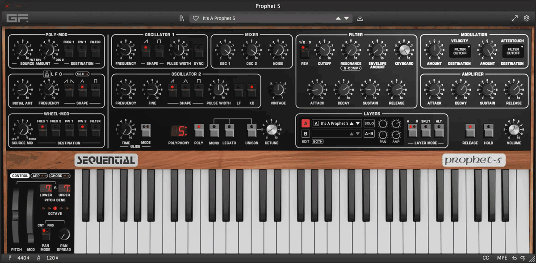Toggle the window size expand icon
Viewport: 536px width, 263px height.
click(515, 18)
